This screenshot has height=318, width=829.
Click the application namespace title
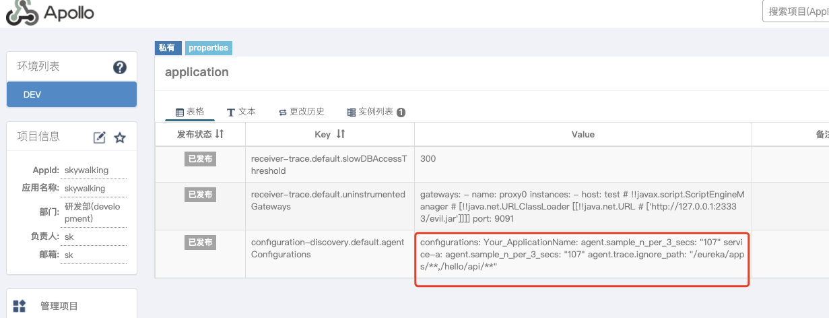(x=197, y=72)
